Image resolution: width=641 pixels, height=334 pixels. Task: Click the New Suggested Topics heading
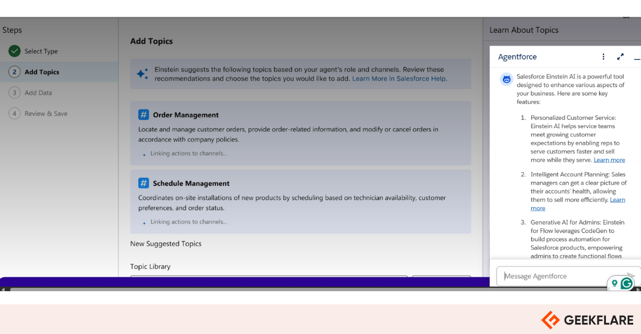pos(166,243)
